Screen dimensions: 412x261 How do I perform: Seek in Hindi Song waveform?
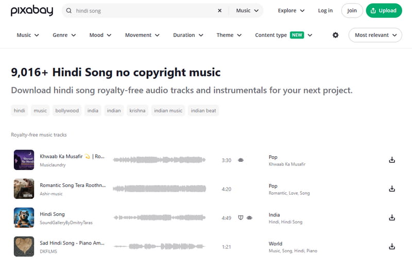tap(159, 217)
